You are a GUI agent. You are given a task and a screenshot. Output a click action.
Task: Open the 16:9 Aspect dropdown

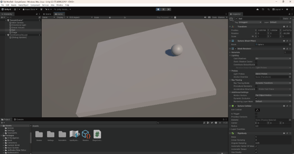(x=80, y=17)
